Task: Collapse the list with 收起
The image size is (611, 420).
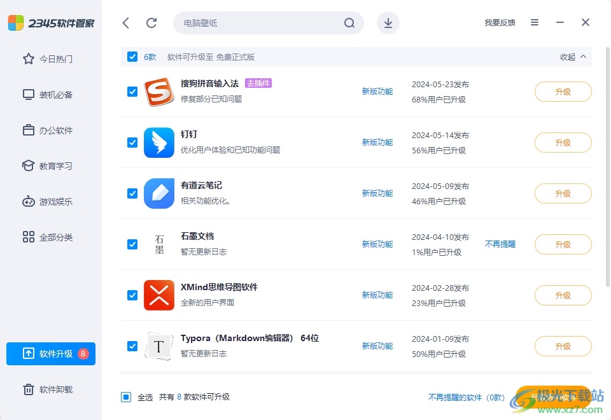Action: [573, 57]
